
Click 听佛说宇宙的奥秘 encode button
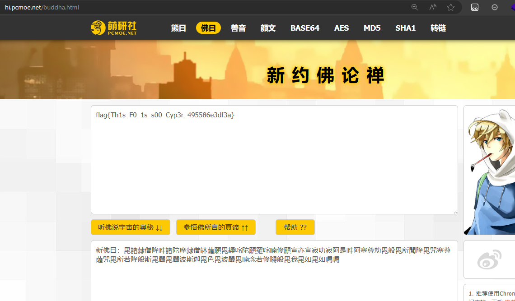coord(131,227)
